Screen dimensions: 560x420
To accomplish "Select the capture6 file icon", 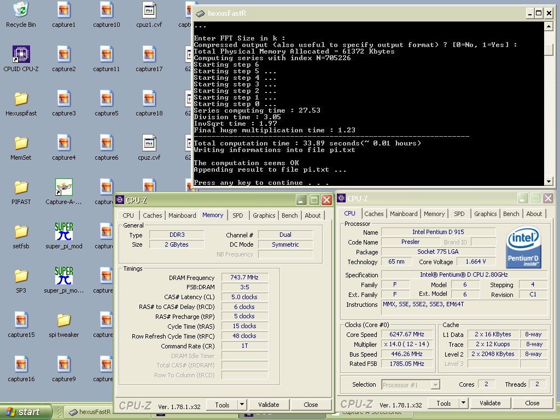I will [x=107, y=143].
